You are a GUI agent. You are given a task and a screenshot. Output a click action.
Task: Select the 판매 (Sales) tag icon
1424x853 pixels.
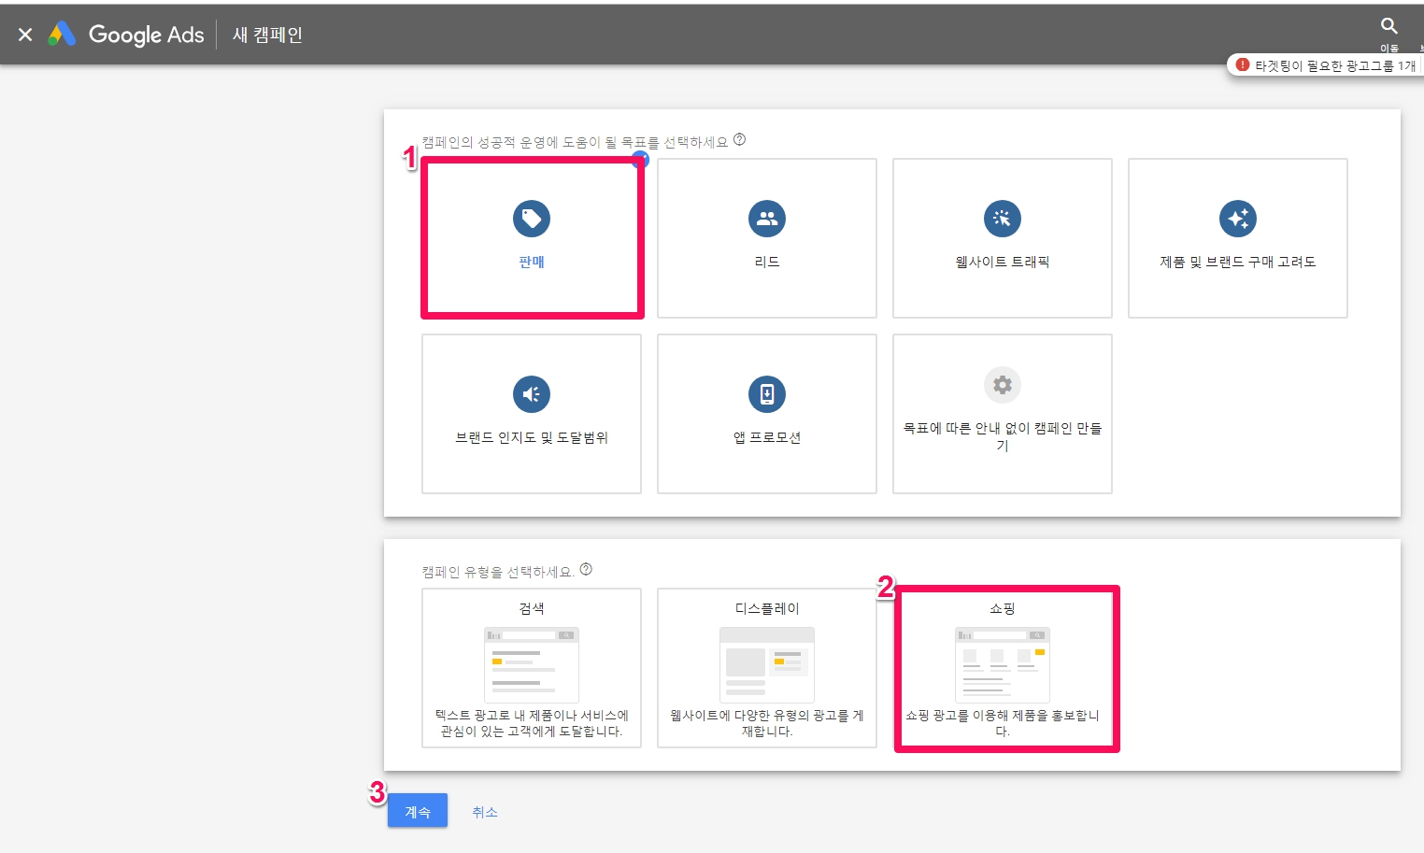pos(531,219)
